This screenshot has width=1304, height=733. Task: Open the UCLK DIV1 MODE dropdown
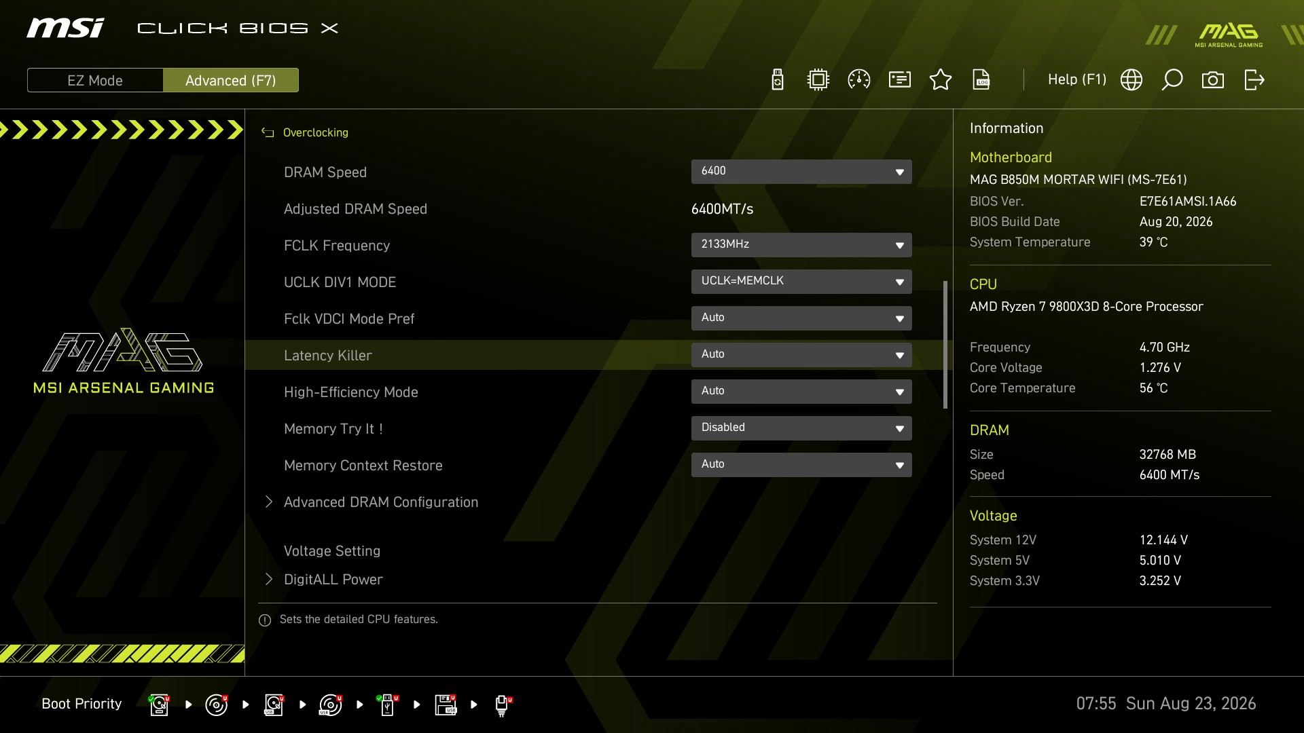tap(801, 282)
